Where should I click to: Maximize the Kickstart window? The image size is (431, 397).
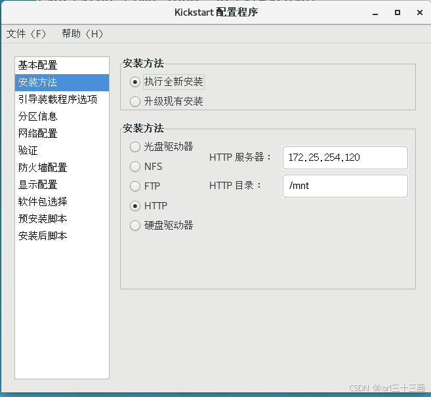tap(398, 12)
